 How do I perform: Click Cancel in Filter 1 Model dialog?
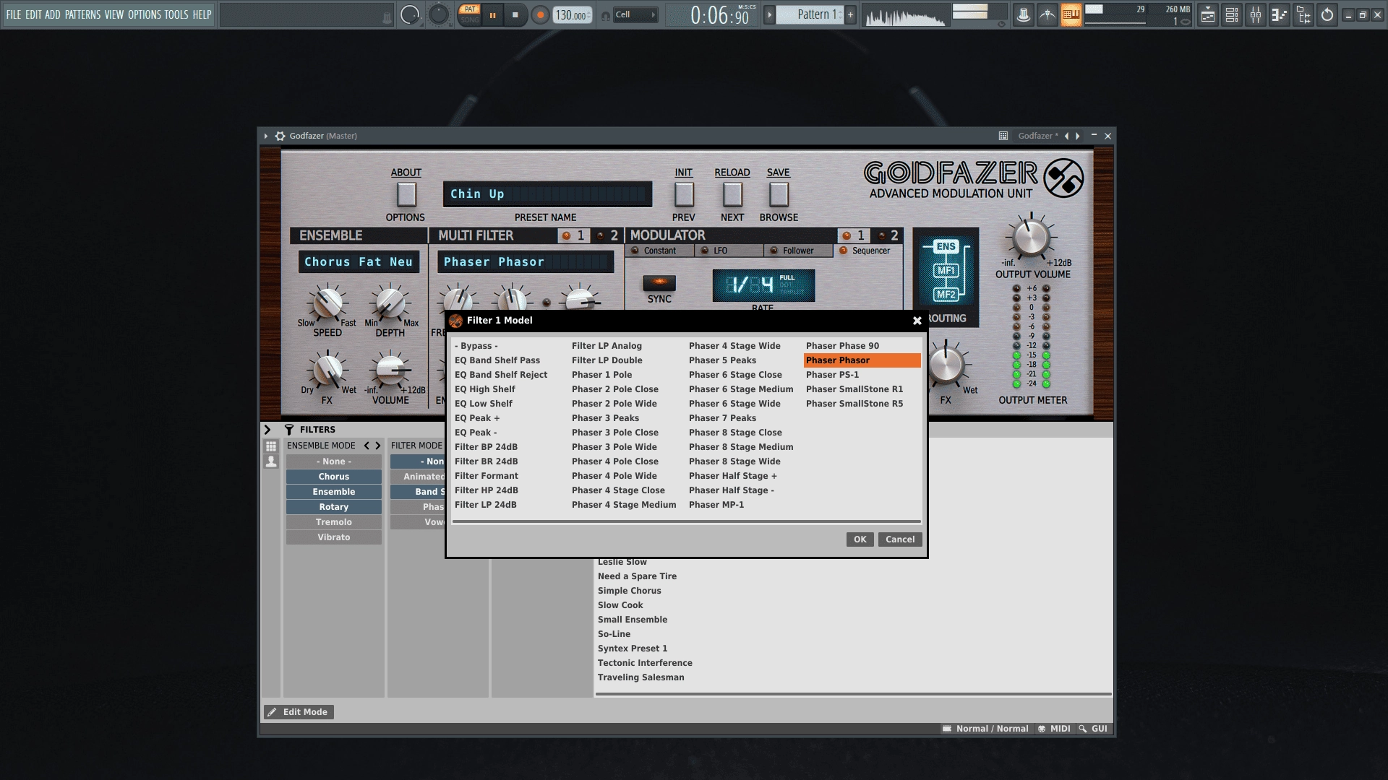pos(900,539)
